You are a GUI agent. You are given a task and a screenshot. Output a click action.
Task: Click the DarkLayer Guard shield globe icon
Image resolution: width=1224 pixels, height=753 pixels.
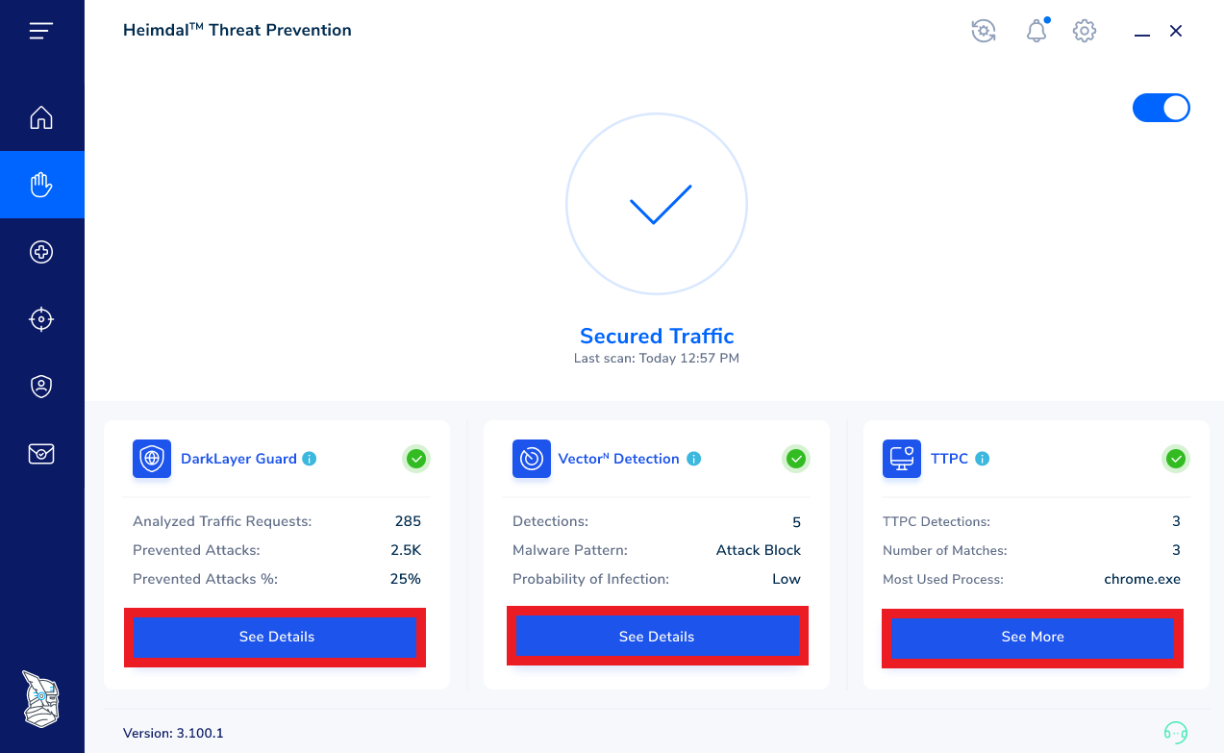[x=152, y=459]
